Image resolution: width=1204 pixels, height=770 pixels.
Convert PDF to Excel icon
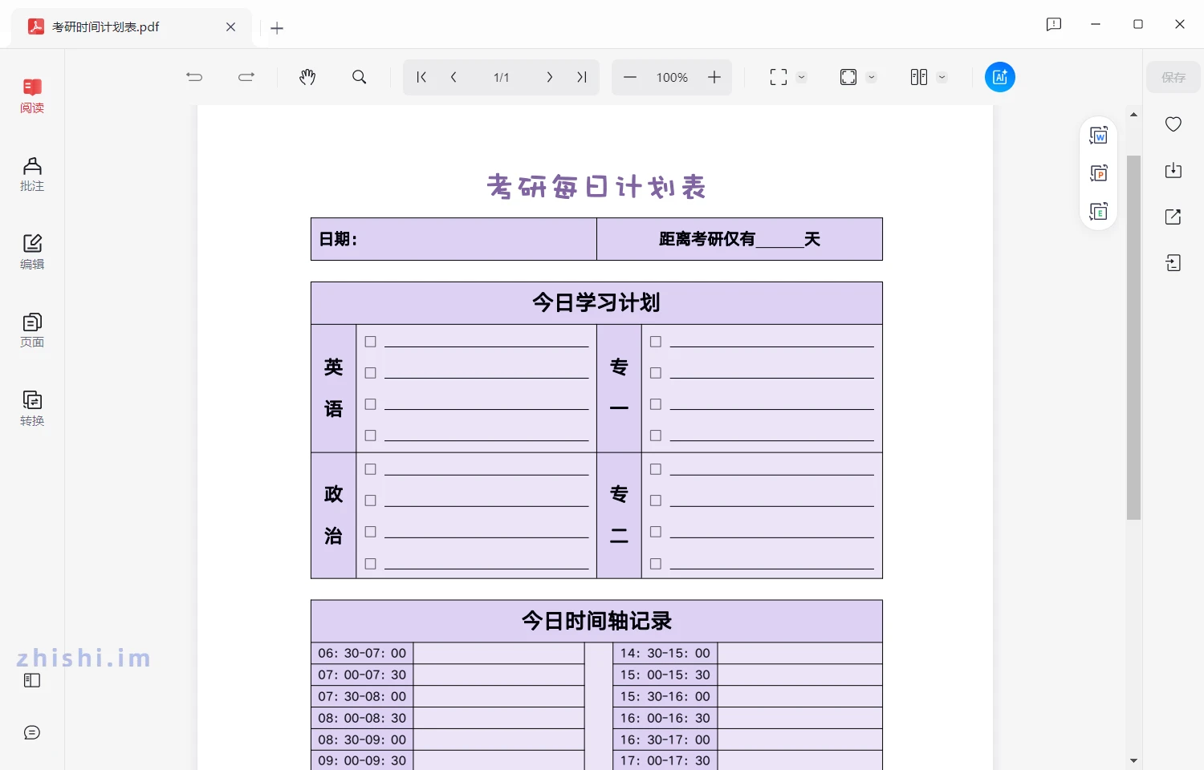pyautogui.click(x=1099, y=212)
